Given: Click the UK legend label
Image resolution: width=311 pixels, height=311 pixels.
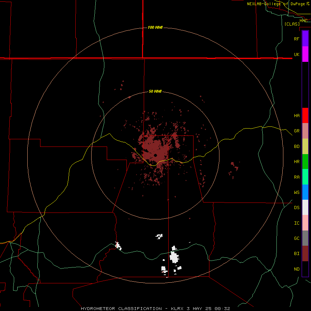Looking at the screenshot, I should coord(296,54).
